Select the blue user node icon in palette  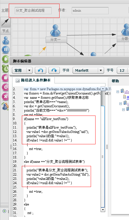coord(6,40)
